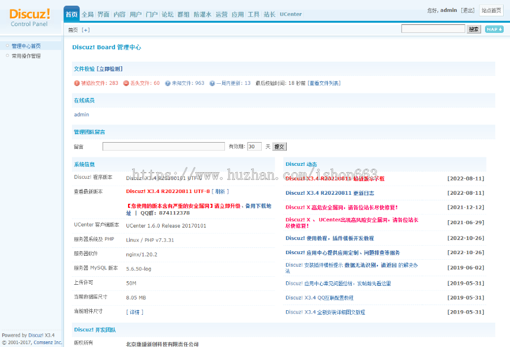
Task: Open the 应用 menu tab
Action: coord(237,14)
